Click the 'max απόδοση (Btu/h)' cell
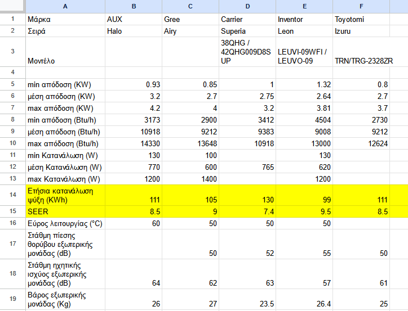This screenshot has width=408, height=311. point(65,143)
